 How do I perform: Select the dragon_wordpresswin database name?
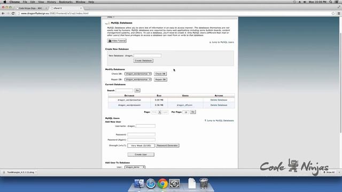[x=129, y=105]
